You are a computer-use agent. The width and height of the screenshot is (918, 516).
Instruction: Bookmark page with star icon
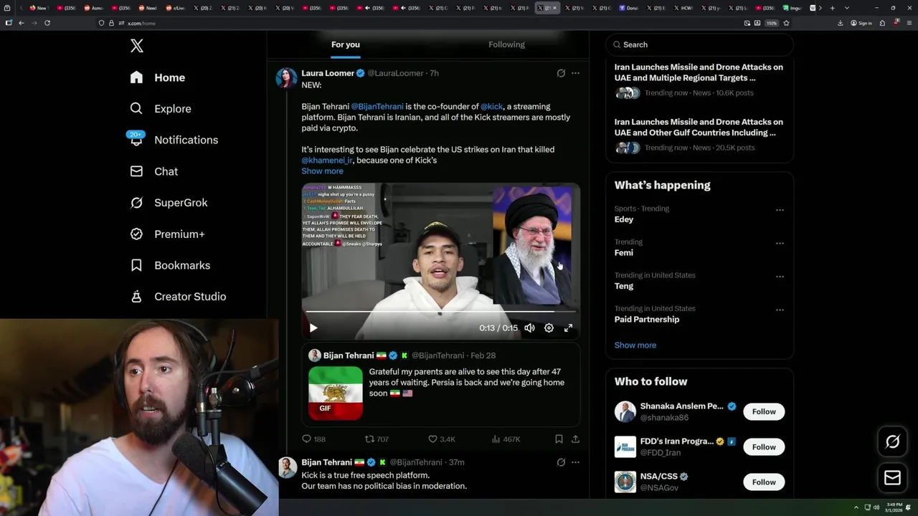786,23
